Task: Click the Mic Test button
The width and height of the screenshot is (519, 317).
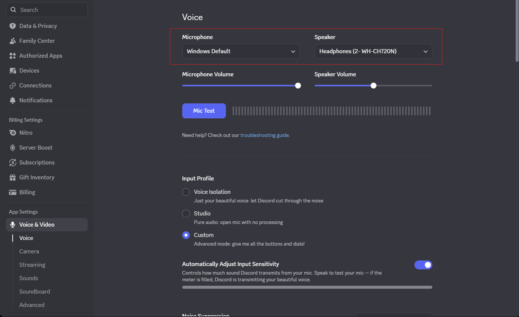Action: pyautogui.click(x=204, y=111)
